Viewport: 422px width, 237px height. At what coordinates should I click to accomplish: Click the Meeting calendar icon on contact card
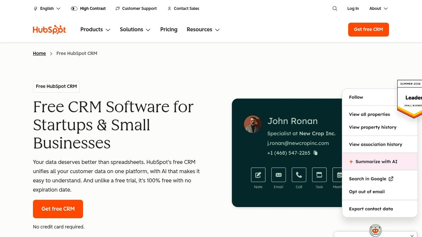point(337,175)
